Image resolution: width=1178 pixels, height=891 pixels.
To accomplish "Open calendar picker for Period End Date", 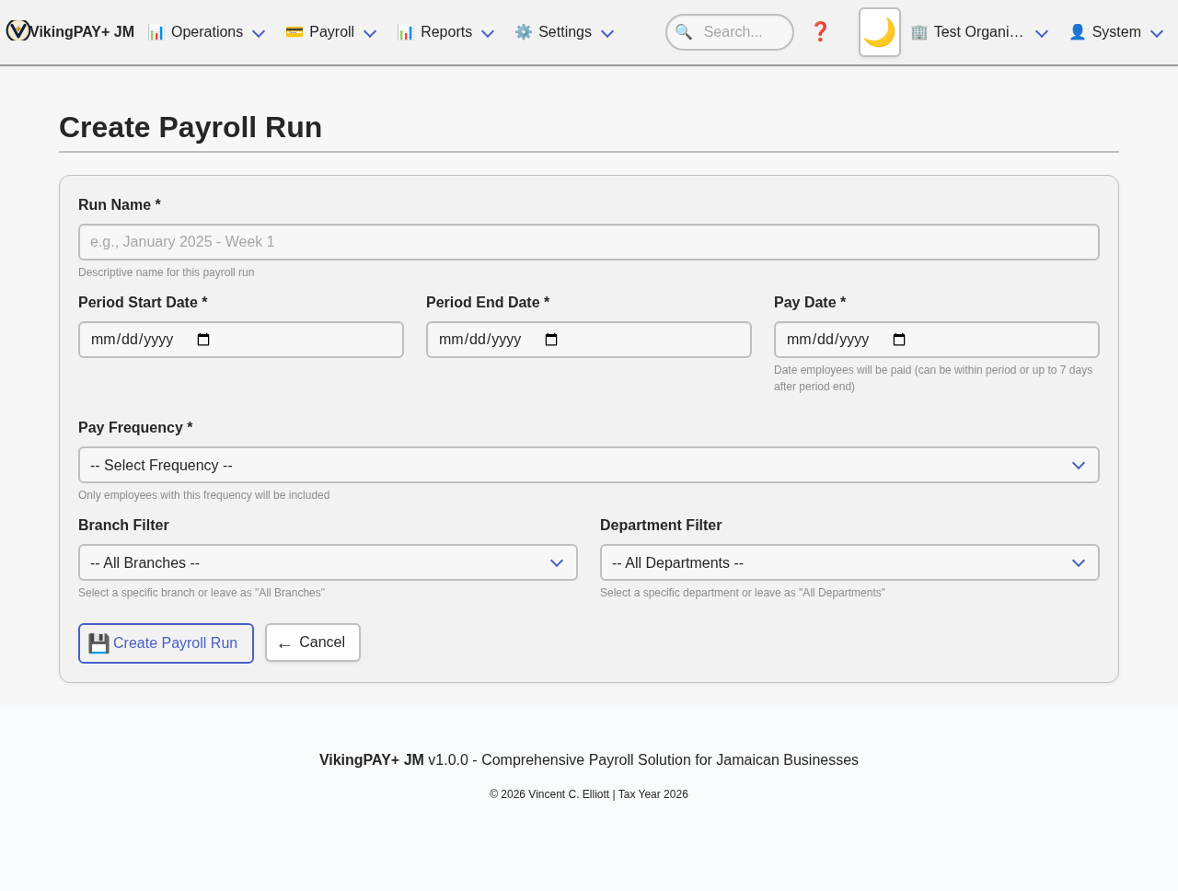I will (551, 340).
